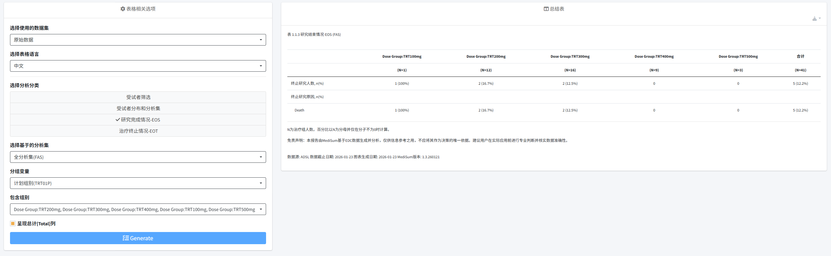Click the Death row label
Viewport: 831px width, 256px height.
click(299, 110)
